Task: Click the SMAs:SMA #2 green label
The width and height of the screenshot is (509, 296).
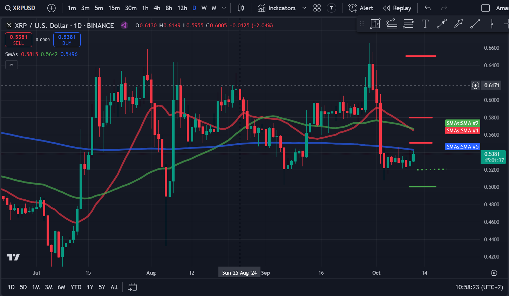Action: (x=462, y=123)
